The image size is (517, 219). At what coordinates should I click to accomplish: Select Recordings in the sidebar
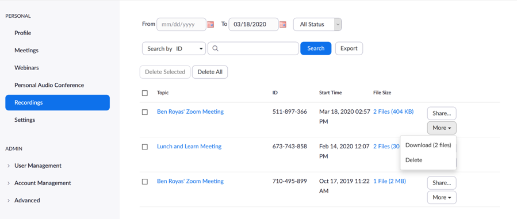[x=58, y=102]
